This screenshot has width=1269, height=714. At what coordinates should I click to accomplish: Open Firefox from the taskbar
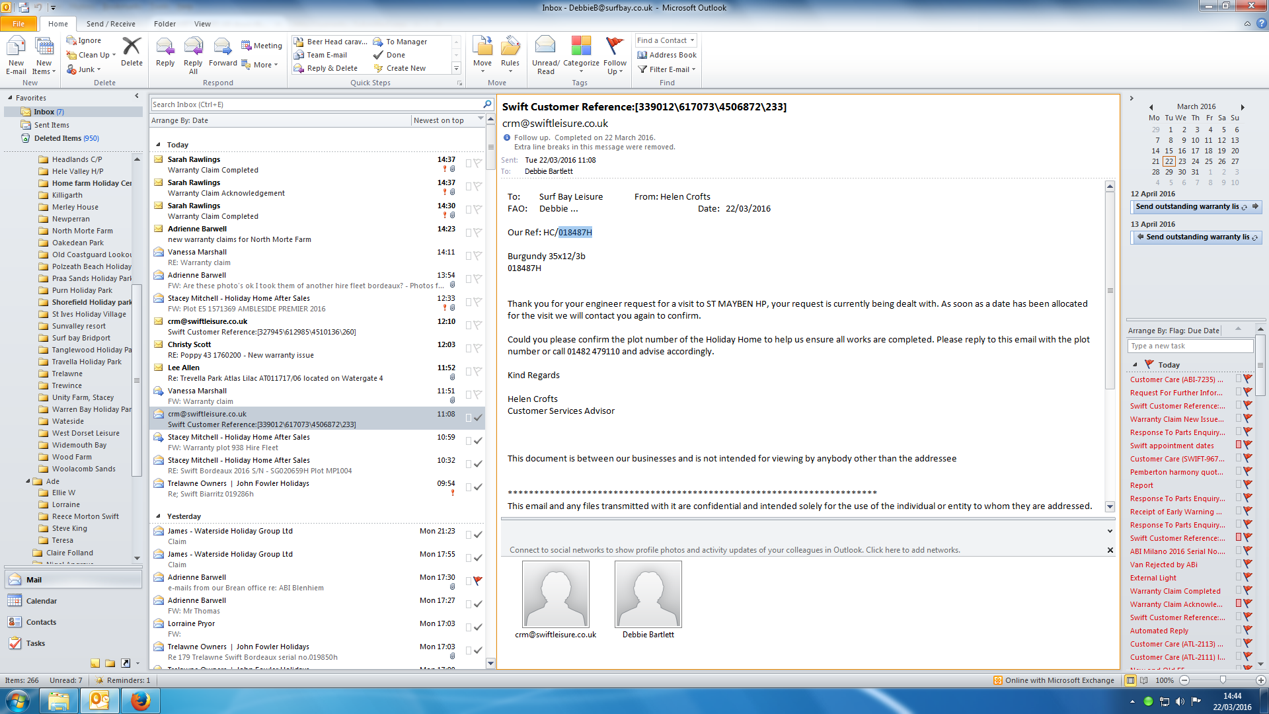click(140, 701)
